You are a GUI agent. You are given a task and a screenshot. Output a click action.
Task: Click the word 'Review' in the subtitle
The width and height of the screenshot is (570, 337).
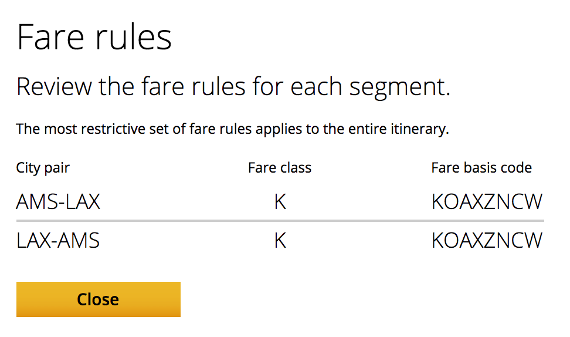coord(54,87)
